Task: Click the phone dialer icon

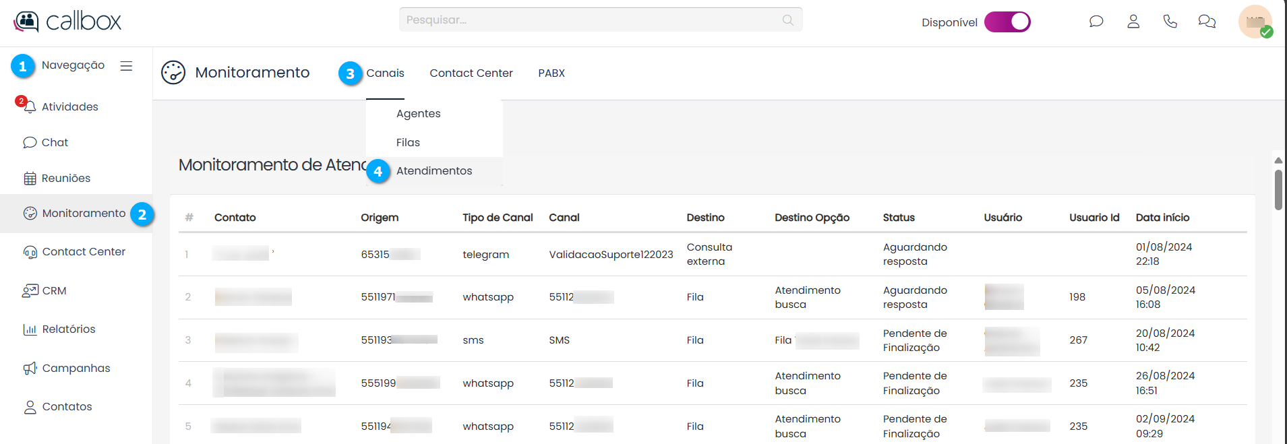Action: tap(1170, 22)
